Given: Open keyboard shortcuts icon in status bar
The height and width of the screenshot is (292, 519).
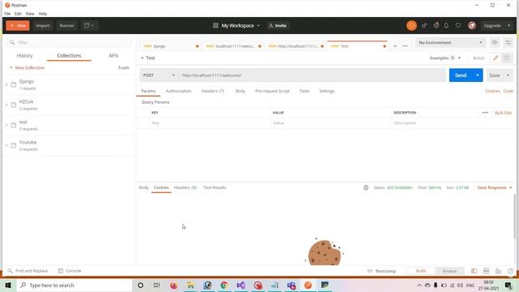Looking at the screenshot, I should point(498,271).
